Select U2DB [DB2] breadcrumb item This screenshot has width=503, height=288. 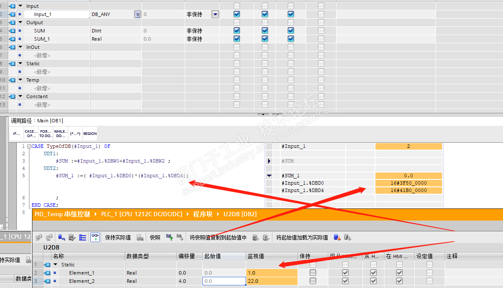240,214
